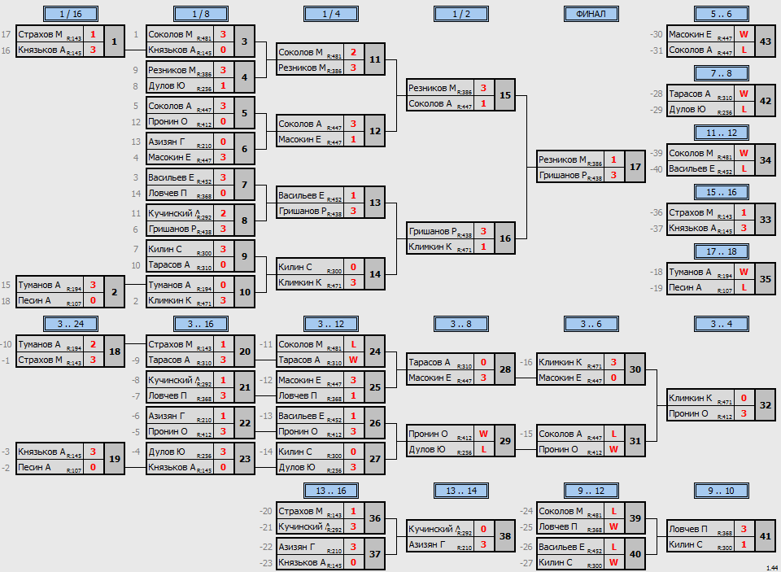Click gray match box 17 of the final
The height and width of the screenshot is (572, 781).
[x=635, y=167]
